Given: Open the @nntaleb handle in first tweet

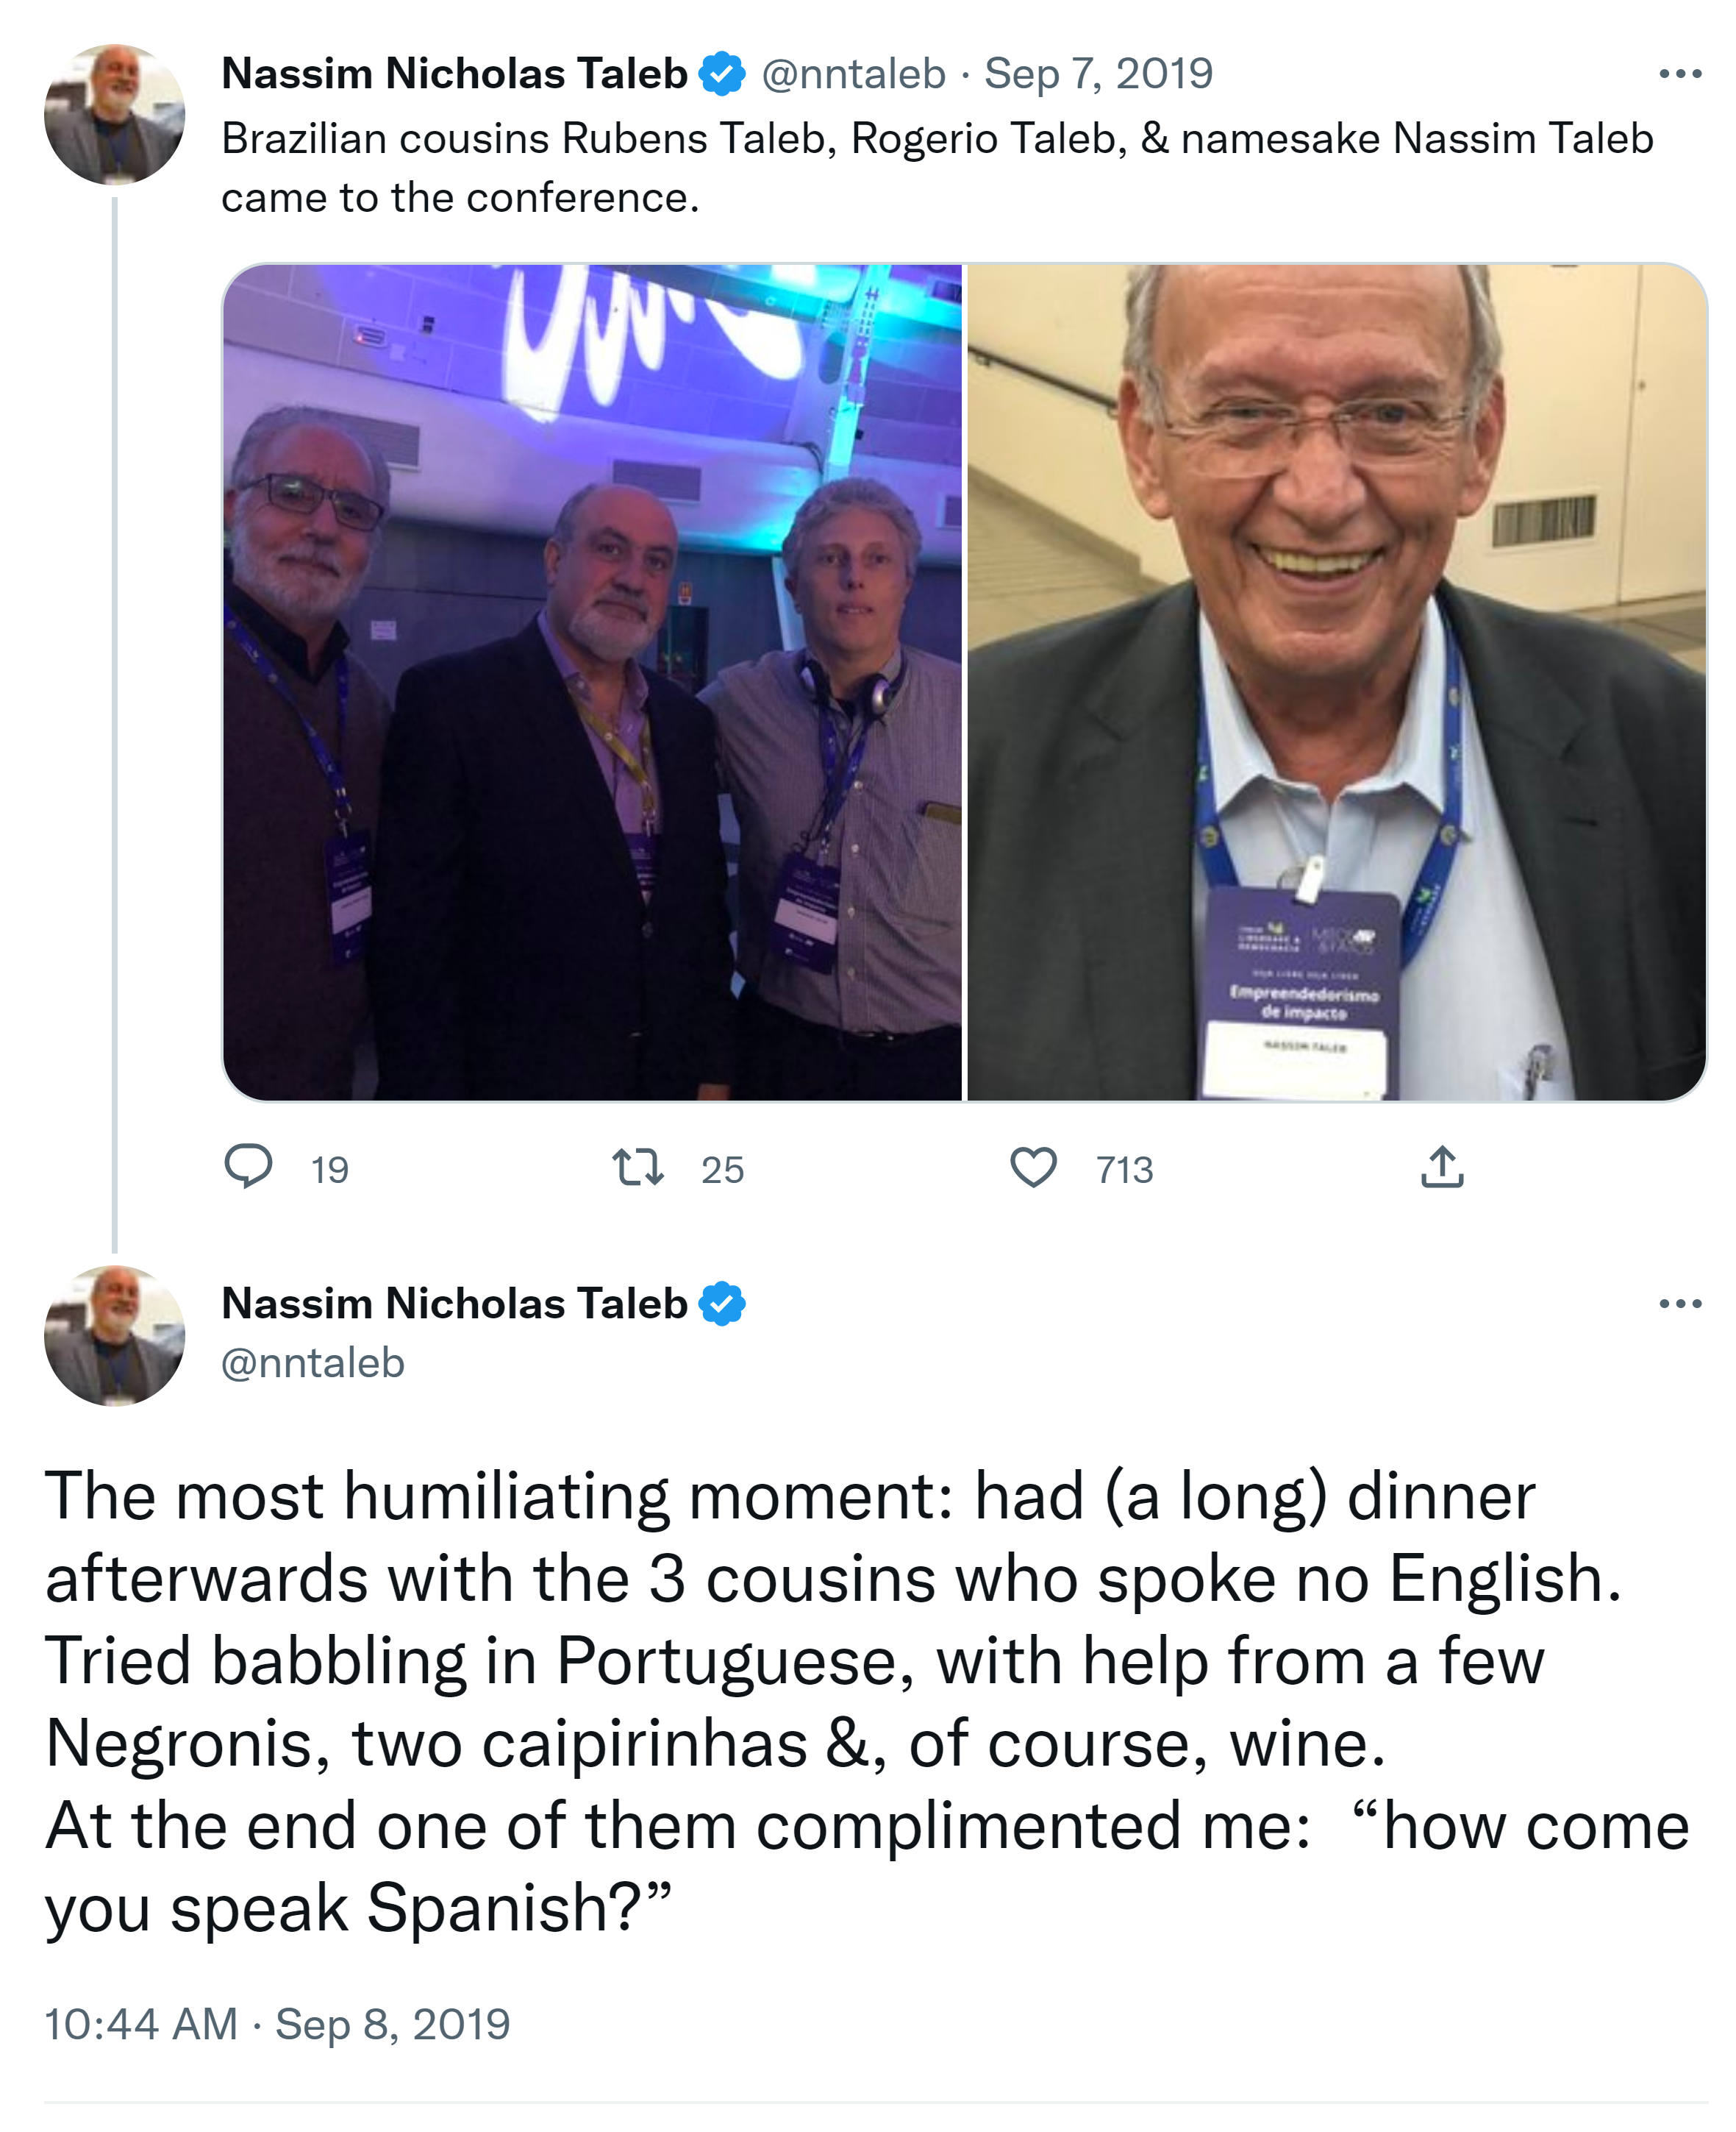Looking at the screenshot, I should 853,74.
